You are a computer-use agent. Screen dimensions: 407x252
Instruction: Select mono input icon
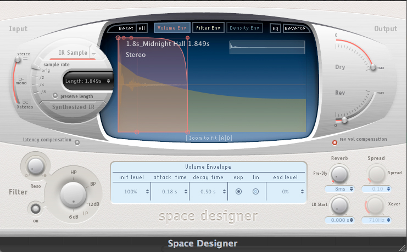click(x=21, y=79)
